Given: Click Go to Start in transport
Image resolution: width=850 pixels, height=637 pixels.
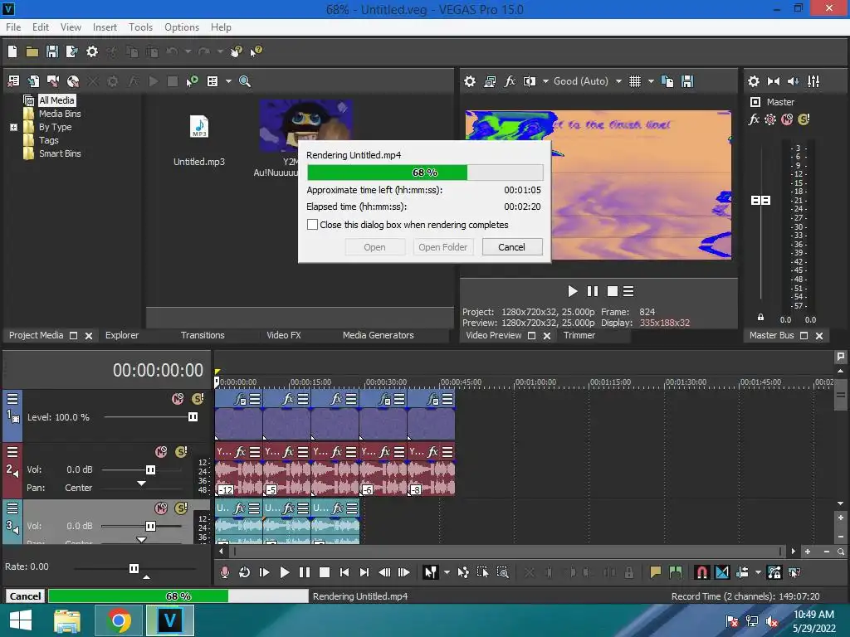Looking at the screenshot, I should 344,572.
